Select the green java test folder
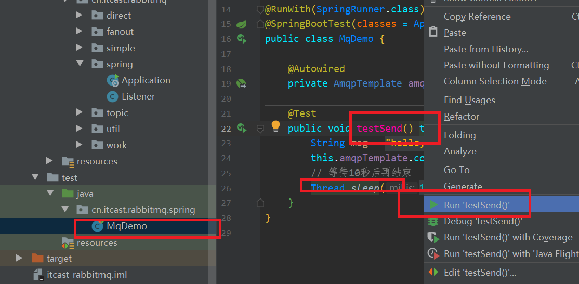579x284 pixels. click(x=85, y=194)
